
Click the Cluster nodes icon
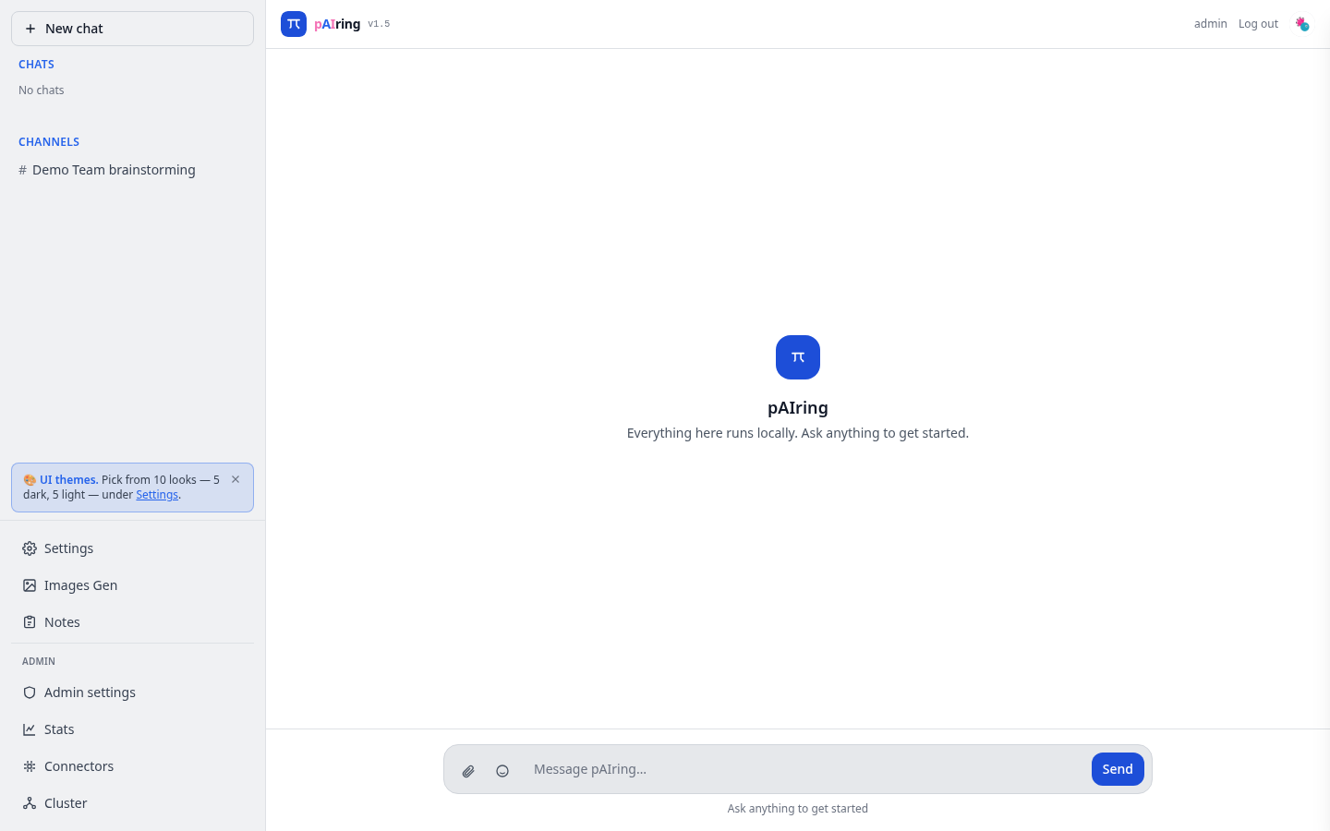[30, 803]
